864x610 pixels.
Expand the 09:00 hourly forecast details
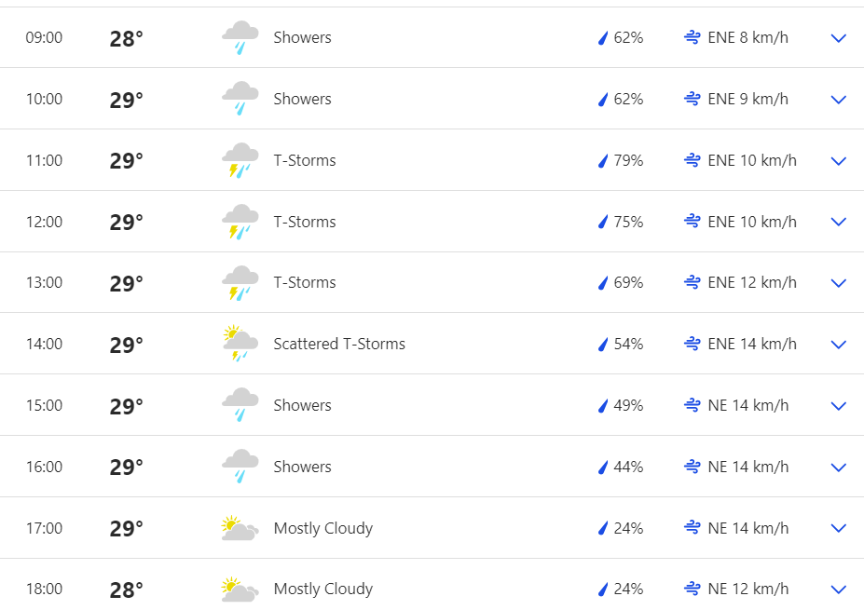pyautogui.click(x=838, y=38)
